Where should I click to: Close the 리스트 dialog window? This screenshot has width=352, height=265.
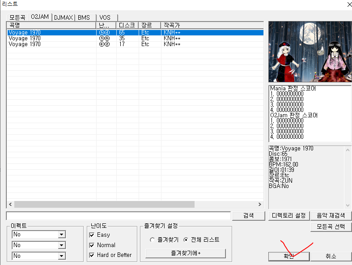click(x=349, y=4)
